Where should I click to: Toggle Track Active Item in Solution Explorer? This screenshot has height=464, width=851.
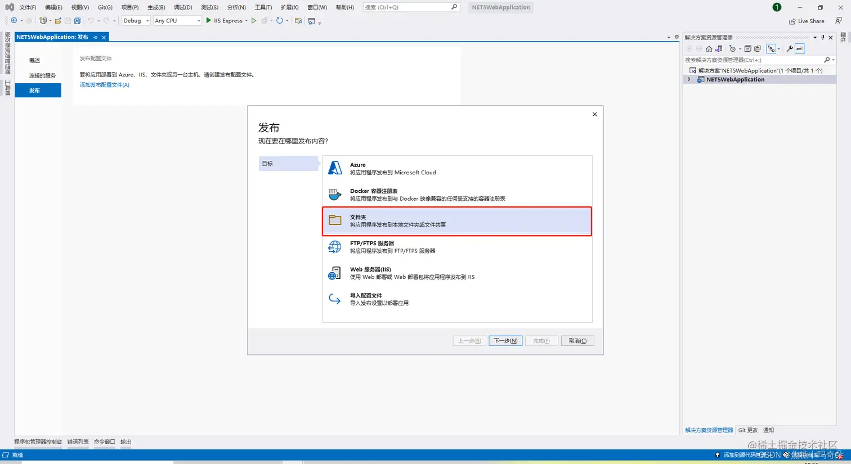771,49
